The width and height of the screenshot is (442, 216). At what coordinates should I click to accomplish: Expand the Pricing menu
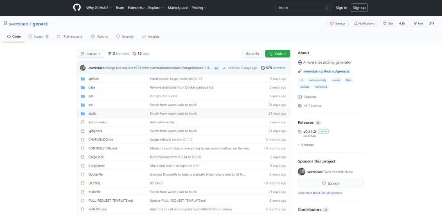pyautogui.click(x=199, y=8)
